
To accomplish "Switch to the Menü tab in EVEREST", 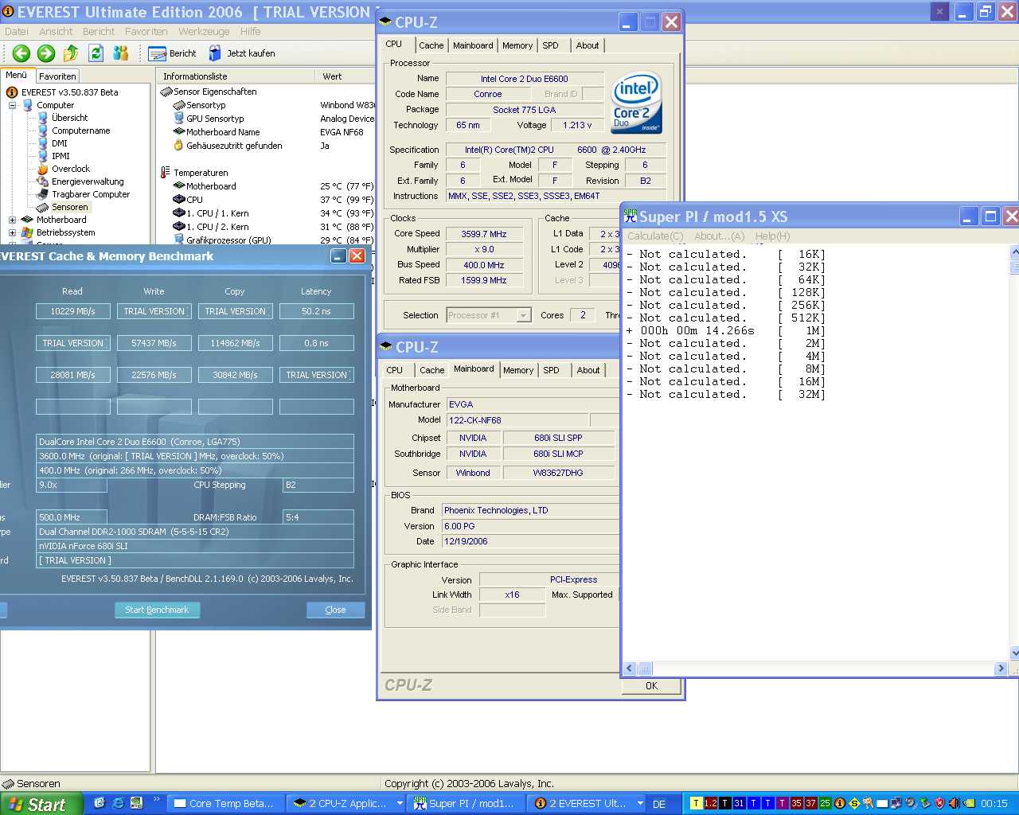I will click(x=17, y=76).
